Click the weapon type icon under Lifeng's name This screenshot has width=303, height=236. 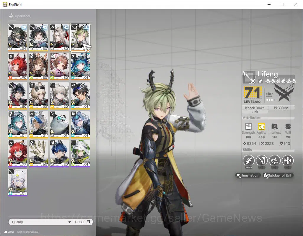(x=260, y=81)
